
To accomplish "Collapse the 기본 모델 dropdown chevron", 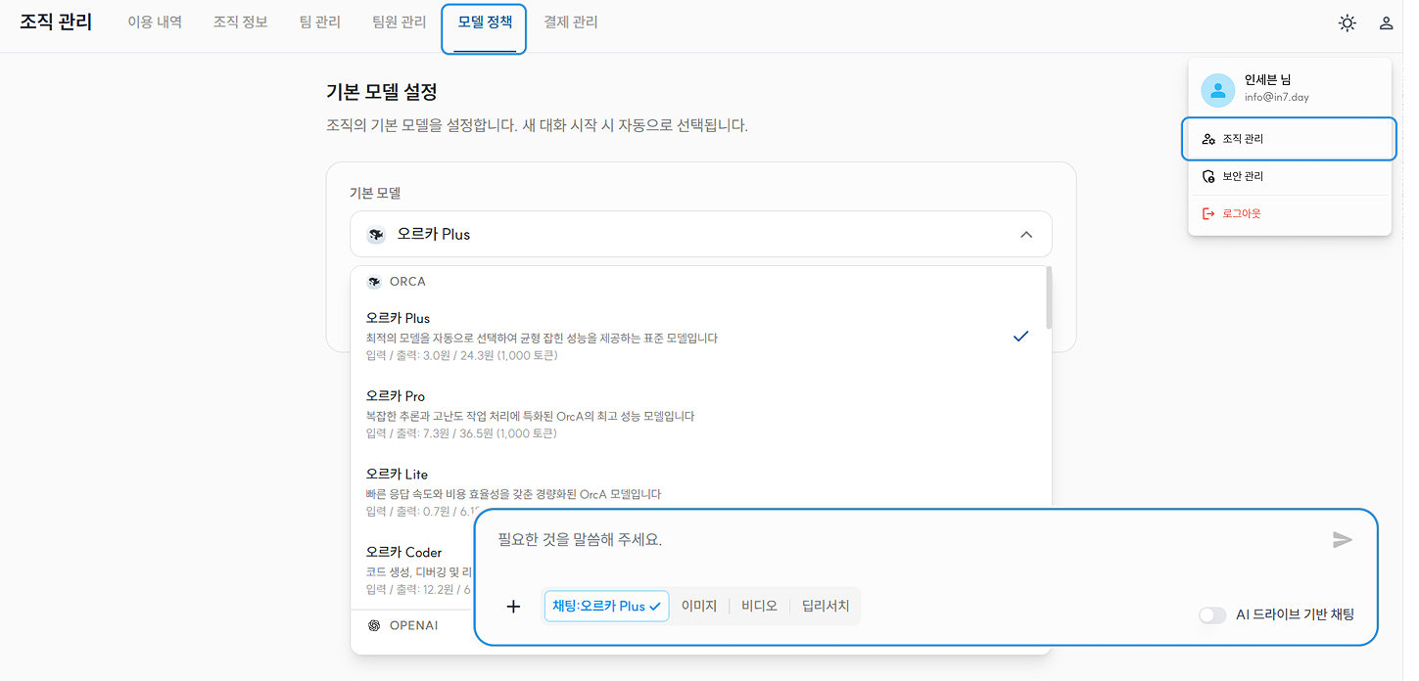I will 1025,235.
